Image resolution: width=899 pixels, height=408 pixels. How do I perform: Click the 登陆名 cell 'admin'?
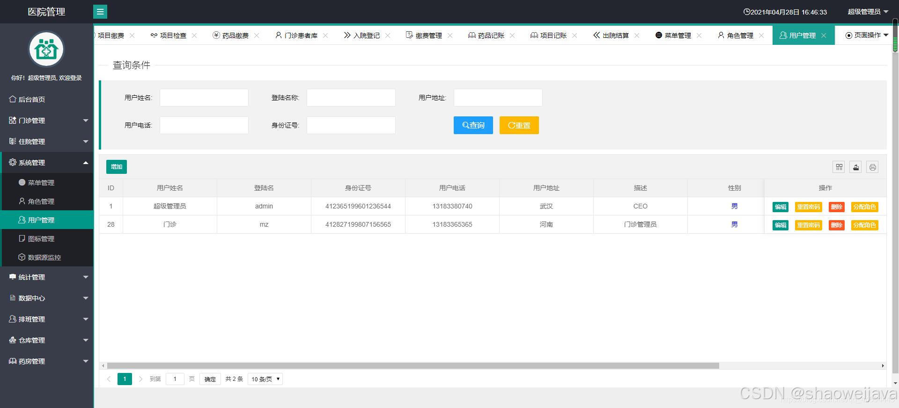pyautogui.click(x=264, y=206)
